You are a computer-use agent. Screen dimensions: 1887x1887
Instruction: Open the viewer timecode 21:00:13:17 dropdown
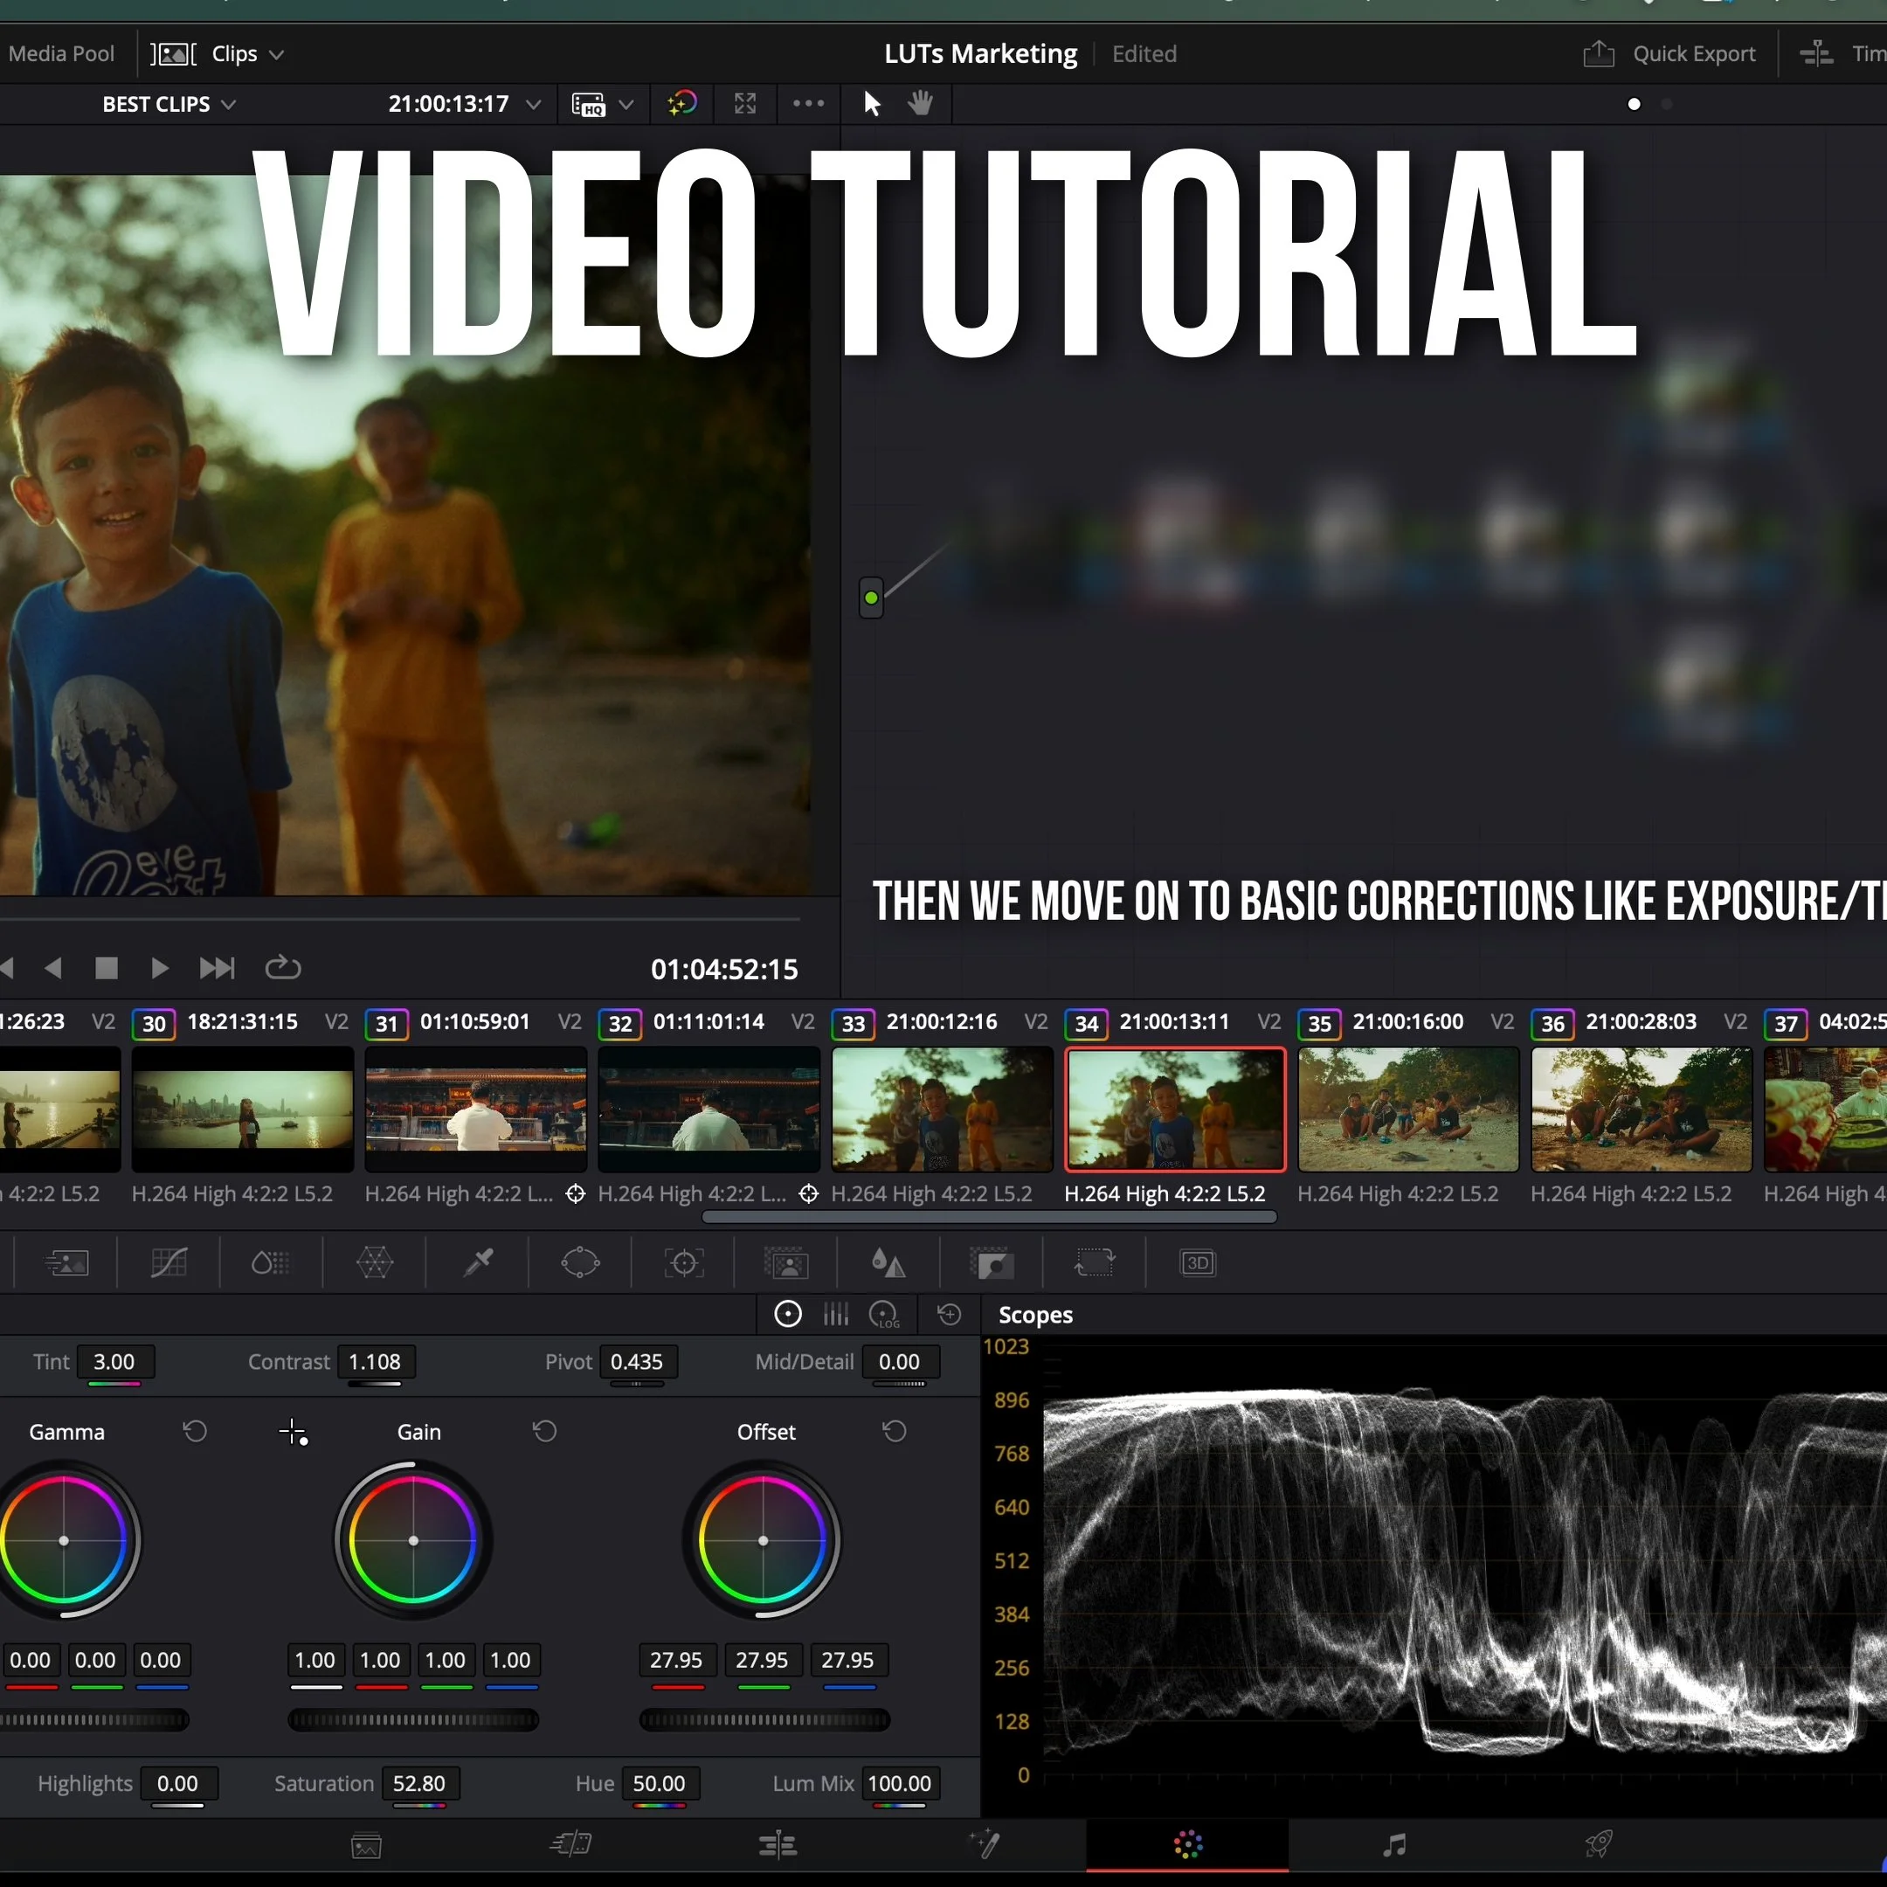point(533,105)
